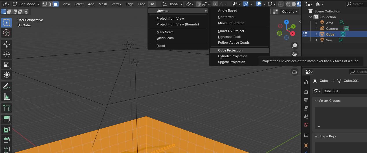Expand the Camera item in outliner
The height and width of the screenshot is (153, 367).
point(316,29)
